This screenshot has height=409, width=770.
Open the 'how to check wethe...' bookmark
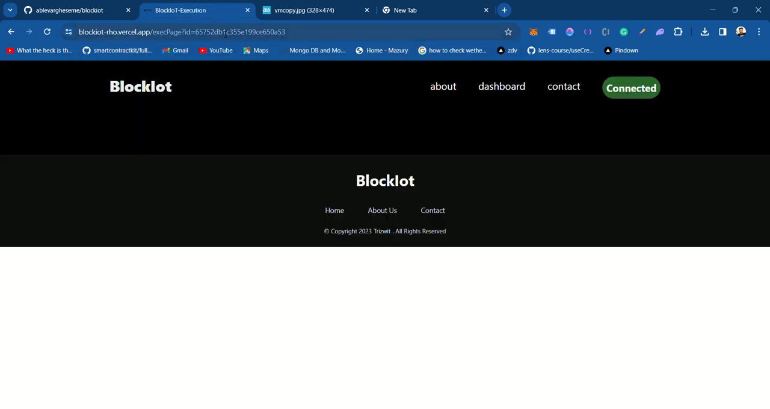click(x=452, y=51)
